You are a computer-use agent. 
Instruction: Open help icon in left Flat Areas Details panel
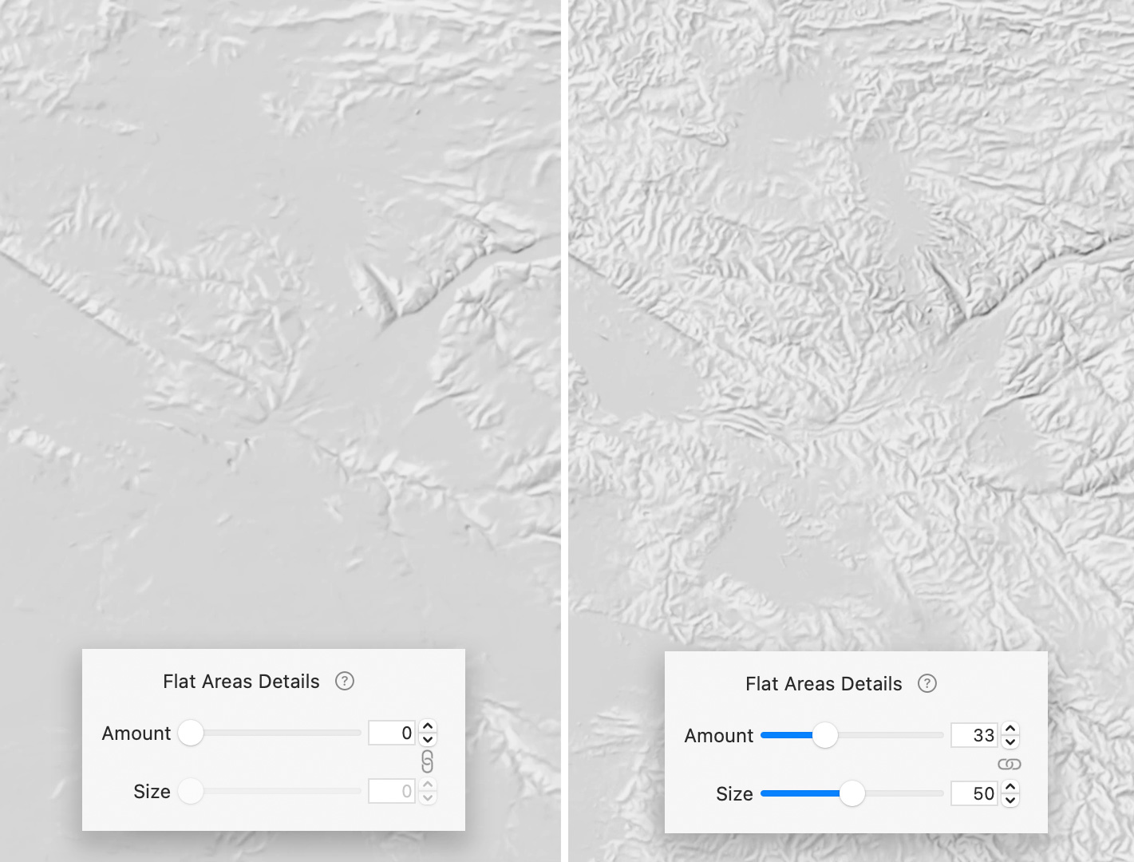[x=344, y=681]
